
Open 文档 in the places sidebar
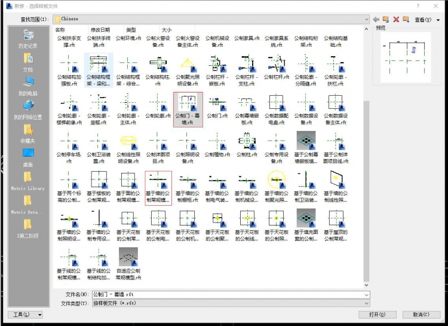(x=27, y=63)
